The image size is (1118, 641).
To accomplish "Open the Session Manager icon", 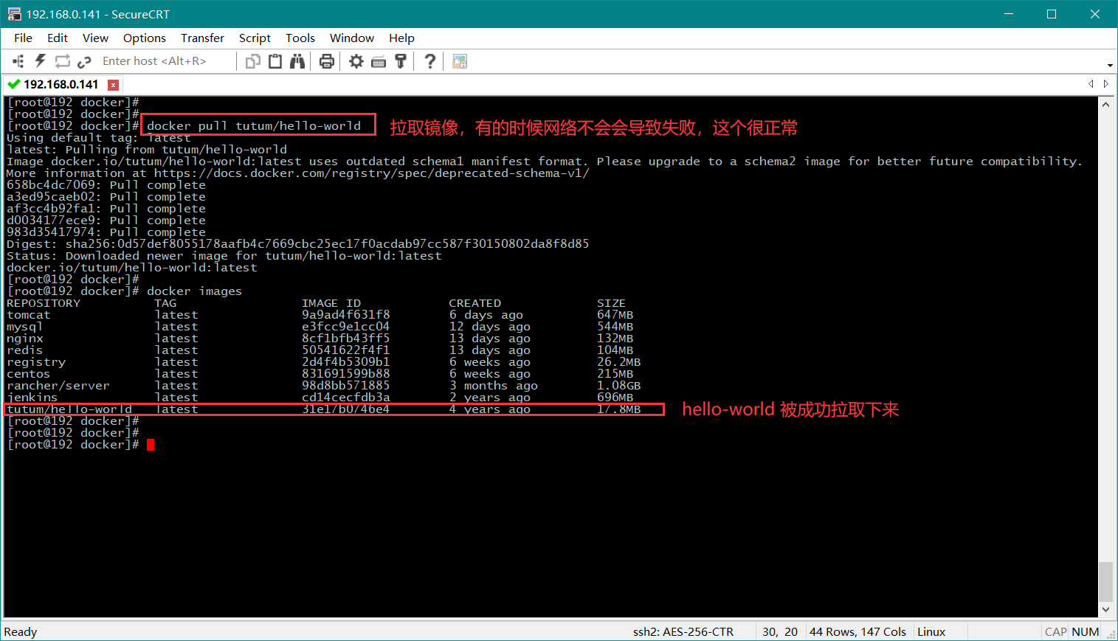I will coord(18,61).
